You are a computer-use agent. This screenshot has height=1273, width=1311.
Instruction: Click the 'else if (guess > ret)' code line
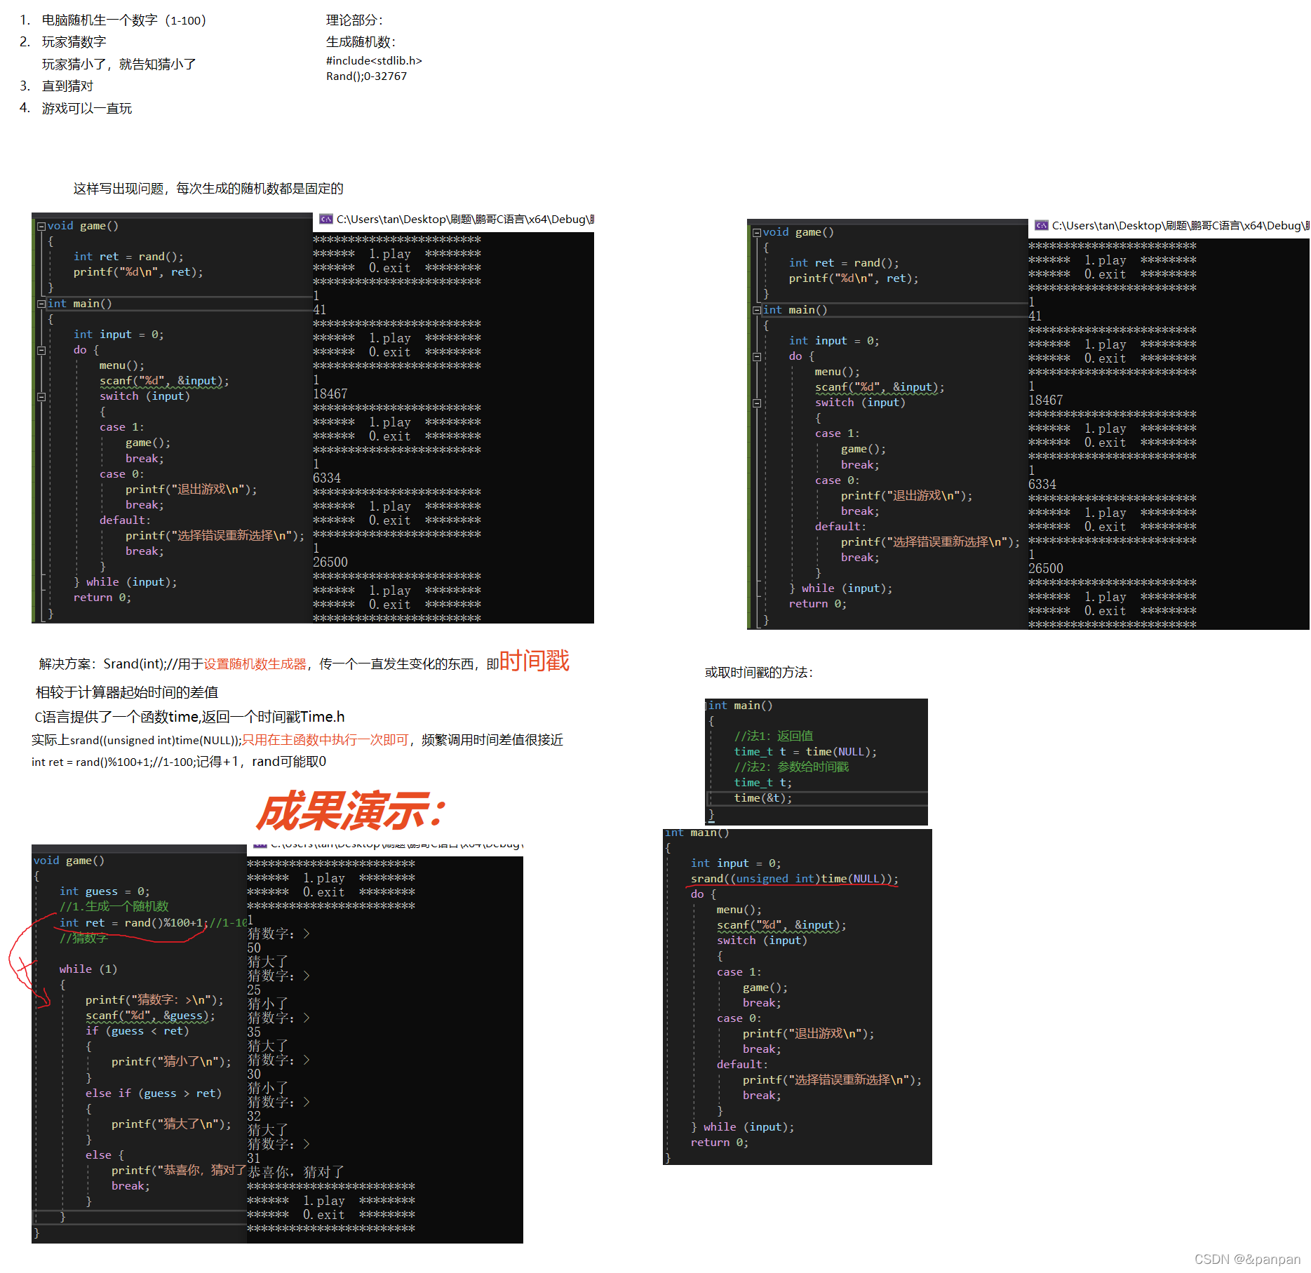(154, 1093)
